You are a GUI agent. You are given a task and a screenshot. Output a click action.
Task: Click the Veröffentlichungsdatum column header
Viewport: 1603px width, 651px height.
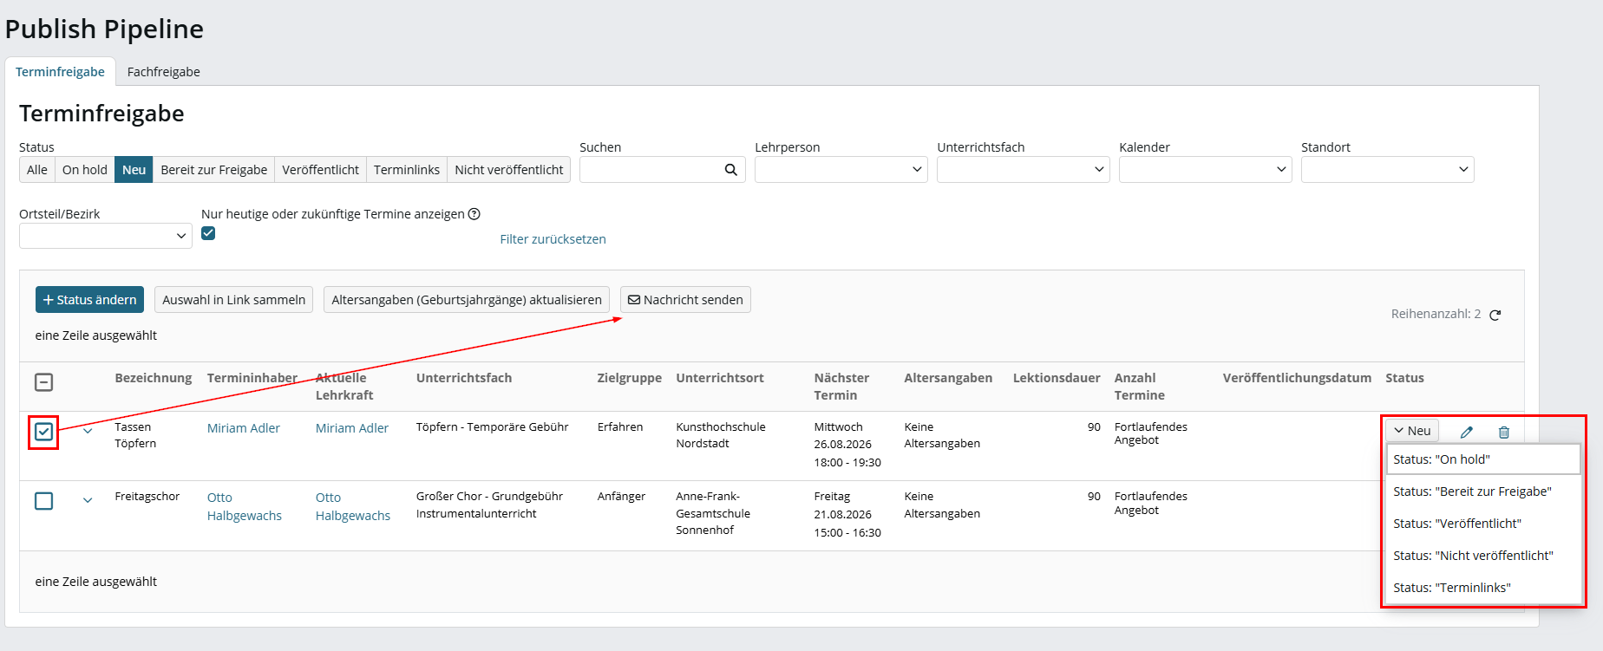pos(1297,378)
